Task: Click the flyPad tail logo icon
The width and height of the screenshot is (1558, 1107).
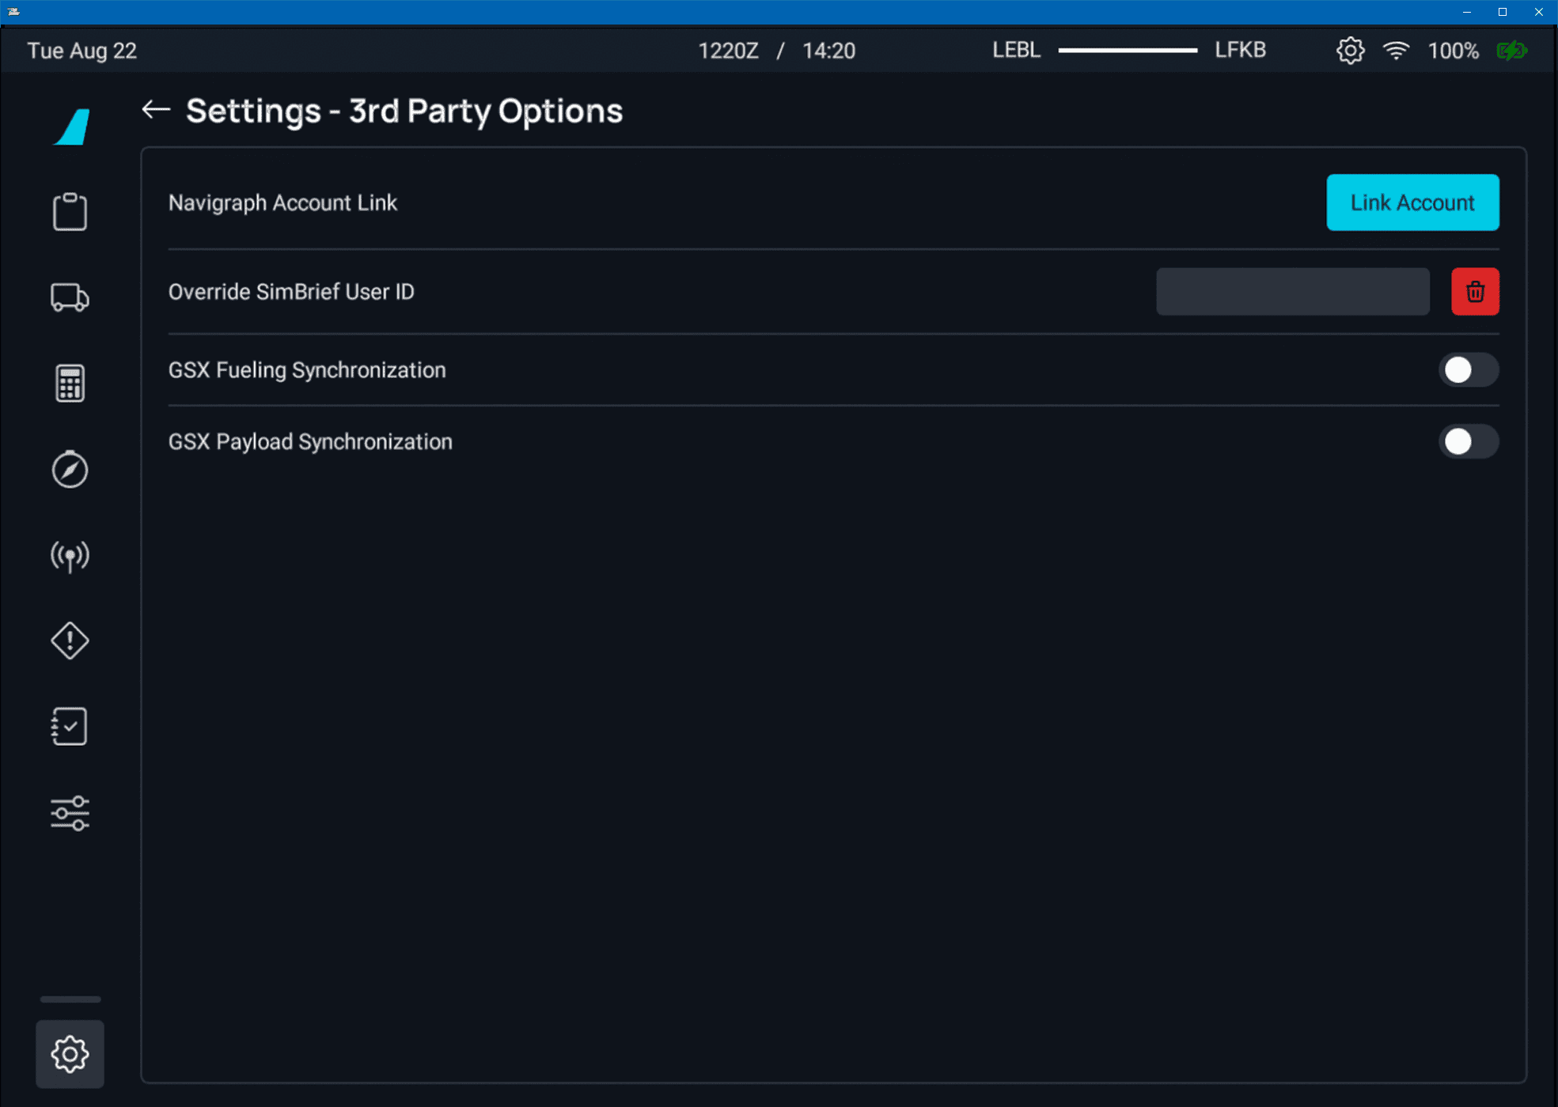Action: (72, 127)
